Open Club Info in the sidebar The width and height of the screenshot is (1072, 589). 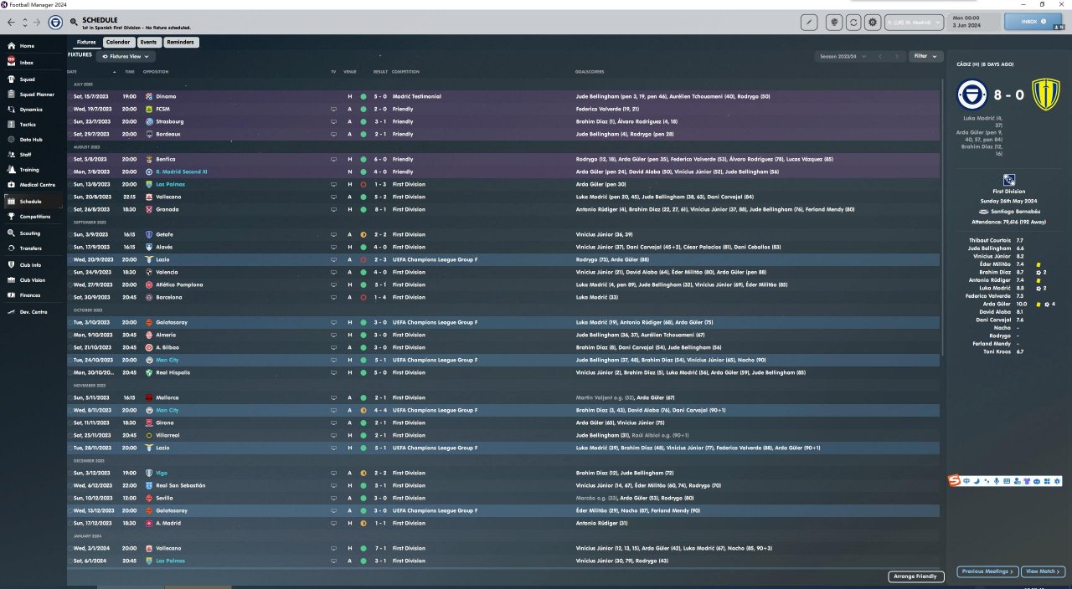[x=30, y=265]
